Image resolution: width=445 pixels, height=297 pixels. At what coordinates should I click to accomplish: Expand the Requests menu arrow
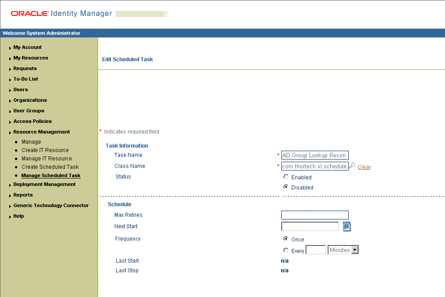(10, 69)
